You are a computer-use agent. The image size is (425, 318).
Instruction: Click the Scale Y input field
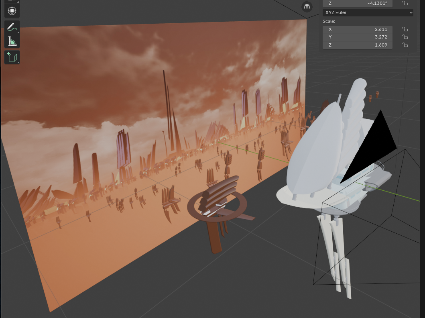(x=357, y=37)
